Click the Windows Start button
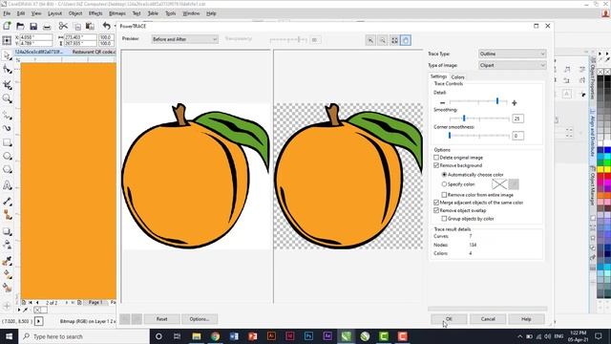The image size is (611, 344). [9, 336]
